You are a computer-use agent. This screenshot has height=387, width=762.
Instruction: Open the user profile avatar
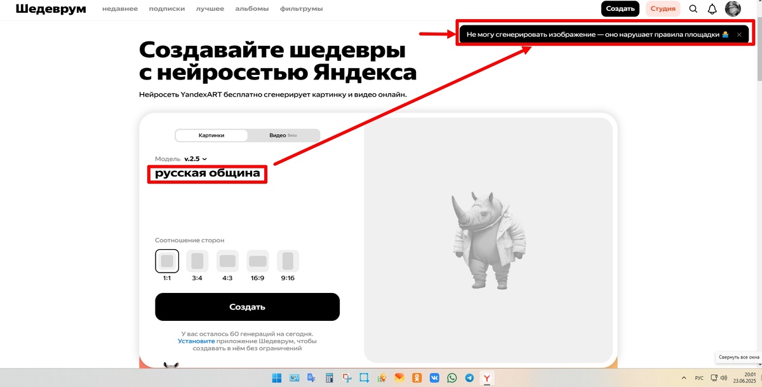coord(733,9)
